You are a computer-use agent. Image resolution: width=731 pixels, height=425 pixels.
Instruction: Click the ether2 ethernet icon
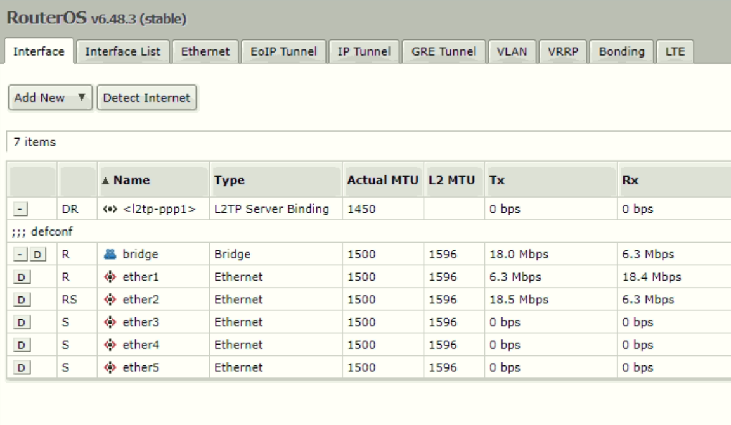click(110, 300)
